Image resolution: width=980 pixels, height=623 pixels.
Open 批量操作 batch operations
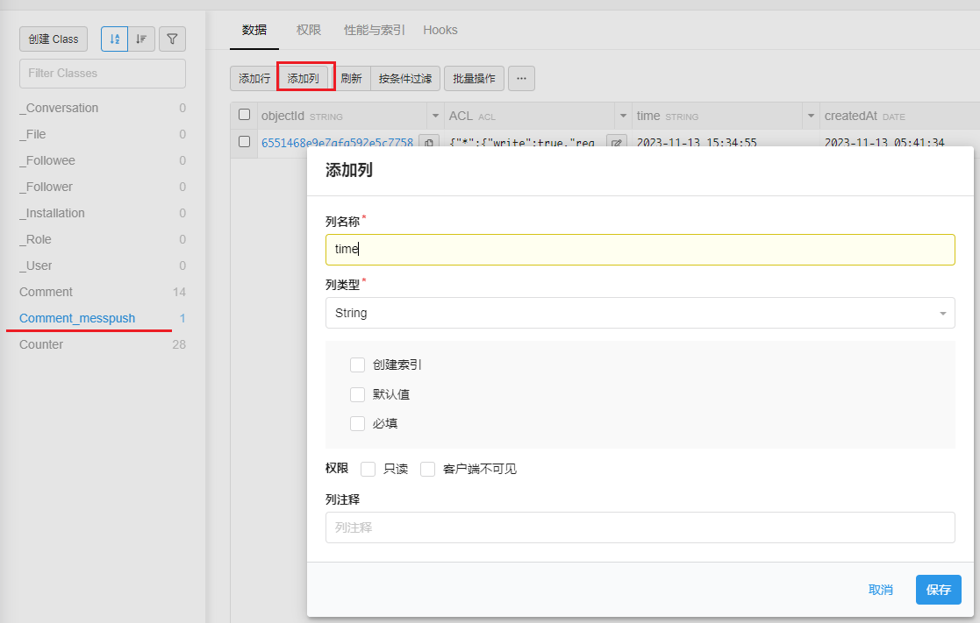tap(474, 78)
